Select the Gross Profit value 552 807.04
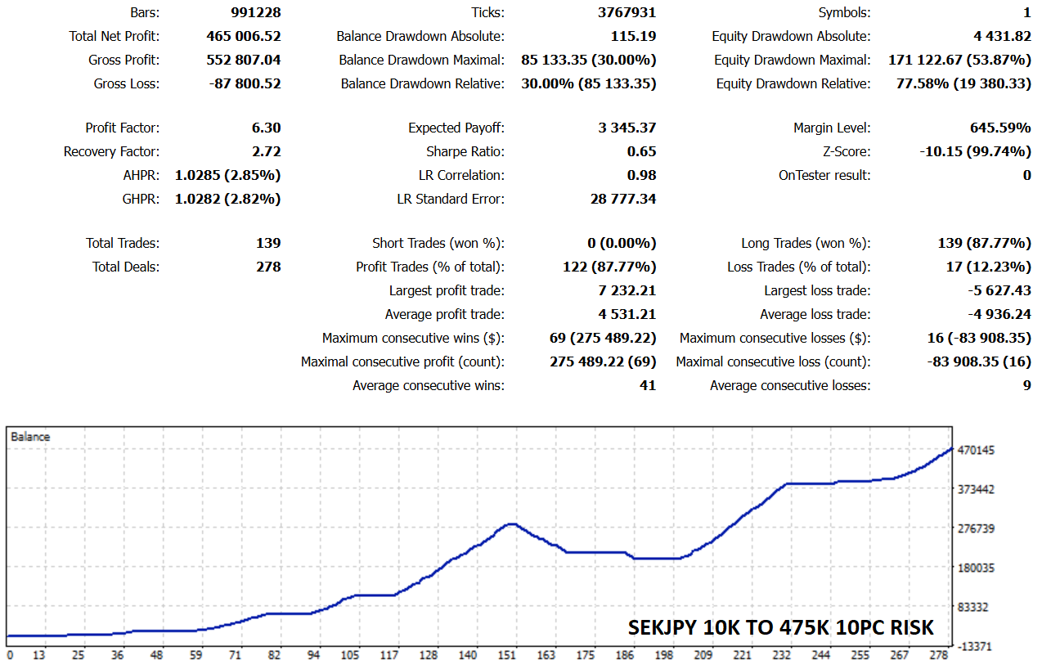This screenshot has width=1042, height=669. pos(244,61)
